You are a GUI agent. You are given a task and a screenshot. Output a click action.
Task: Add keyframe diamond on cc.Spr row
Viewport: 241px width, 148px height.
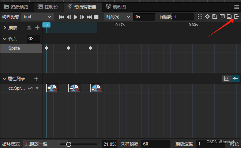(37, 88)
